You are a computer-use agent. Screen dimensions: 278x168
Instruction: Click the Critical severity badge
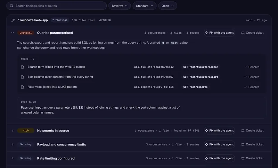coord(25,33)
